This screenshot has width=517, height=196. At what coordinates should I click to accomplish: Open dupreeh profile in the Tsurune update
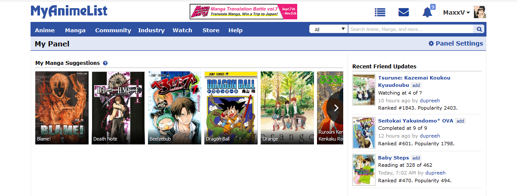[x=430, y=101]
